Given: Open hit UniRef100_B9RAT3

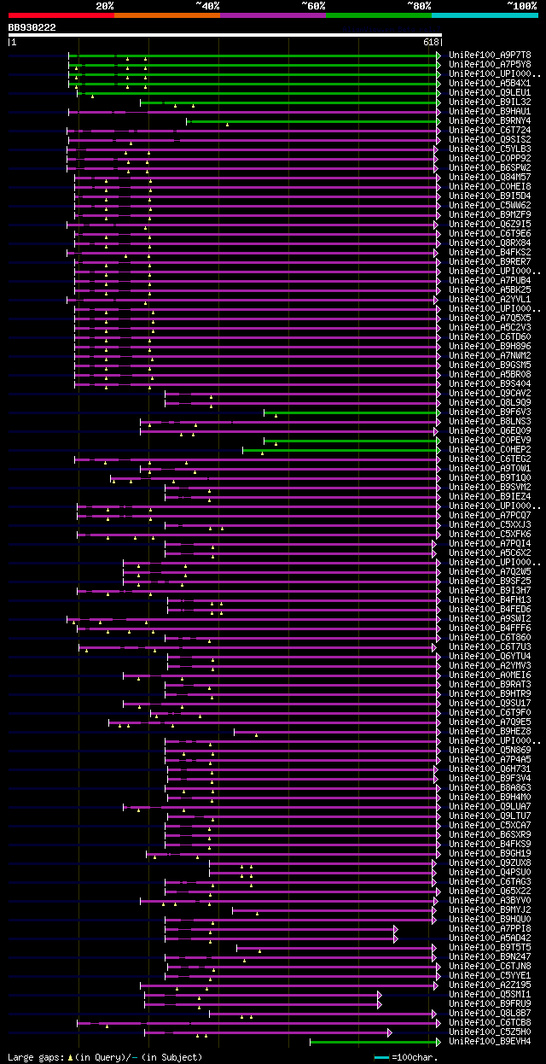Looking at the screenshot, I should [x=490, y=685].
